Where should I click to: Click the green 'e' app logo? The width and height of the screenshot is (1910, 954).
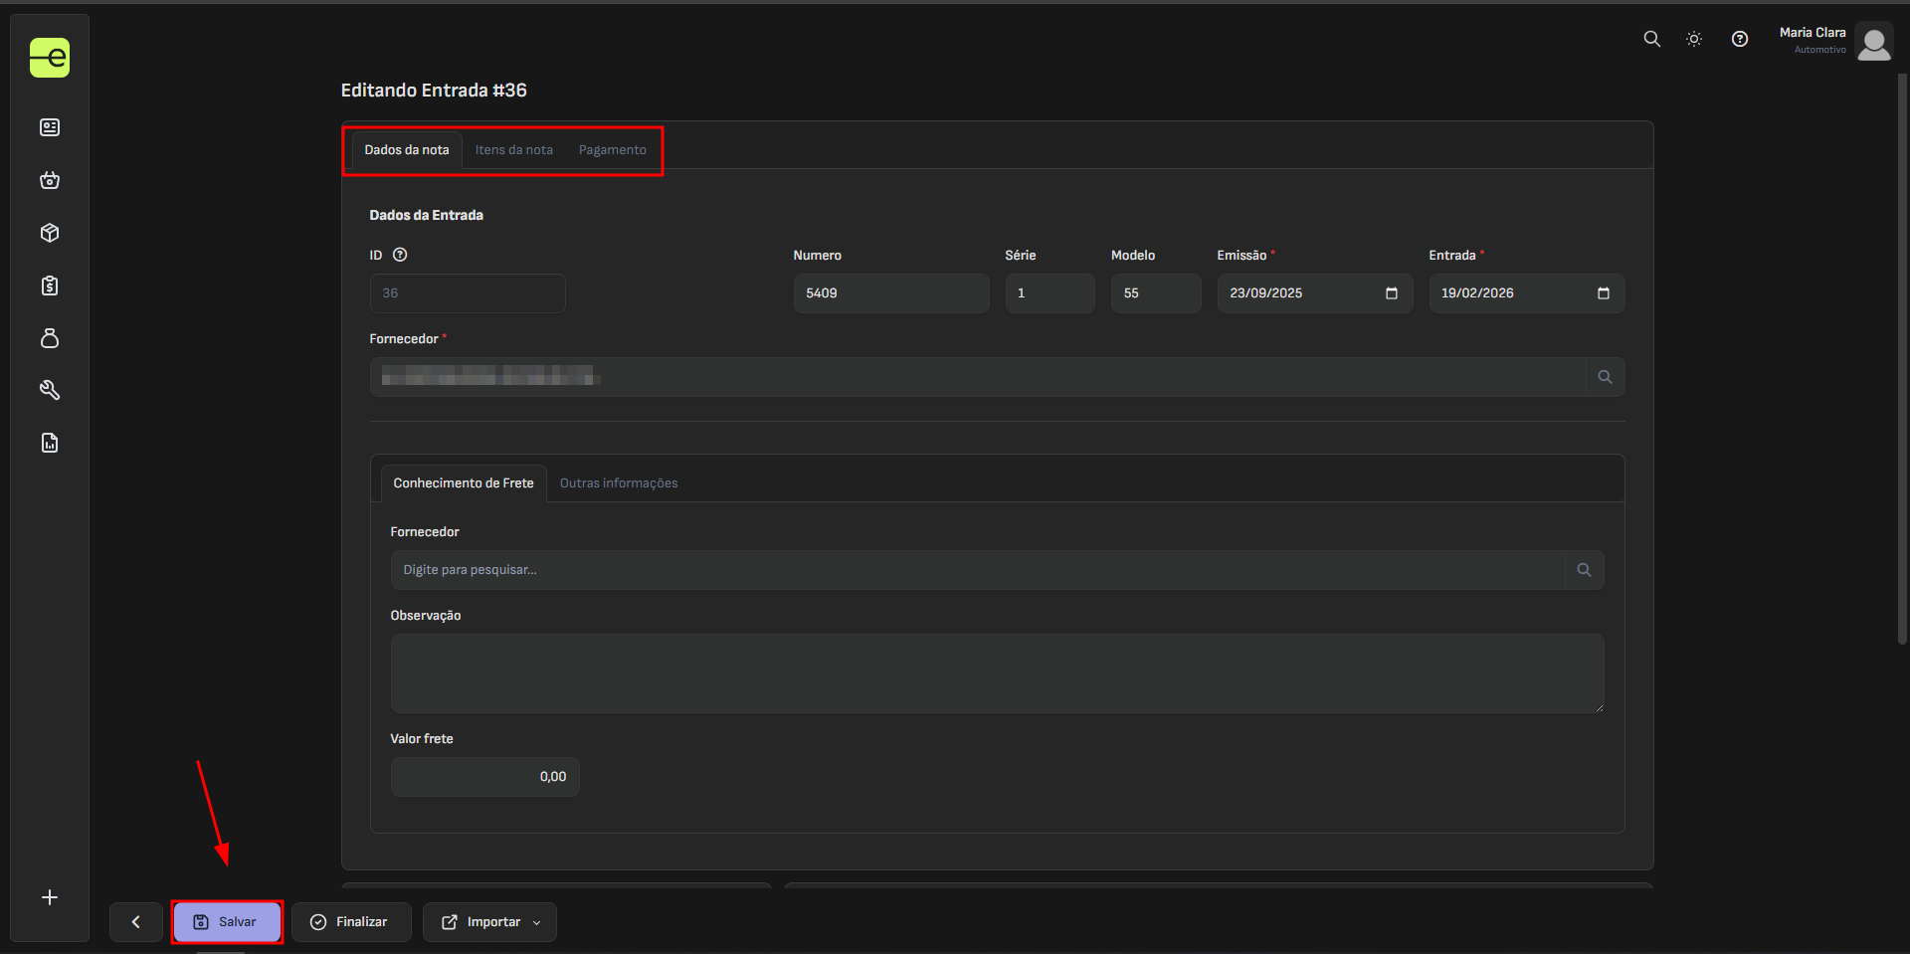tap(50, 58)
